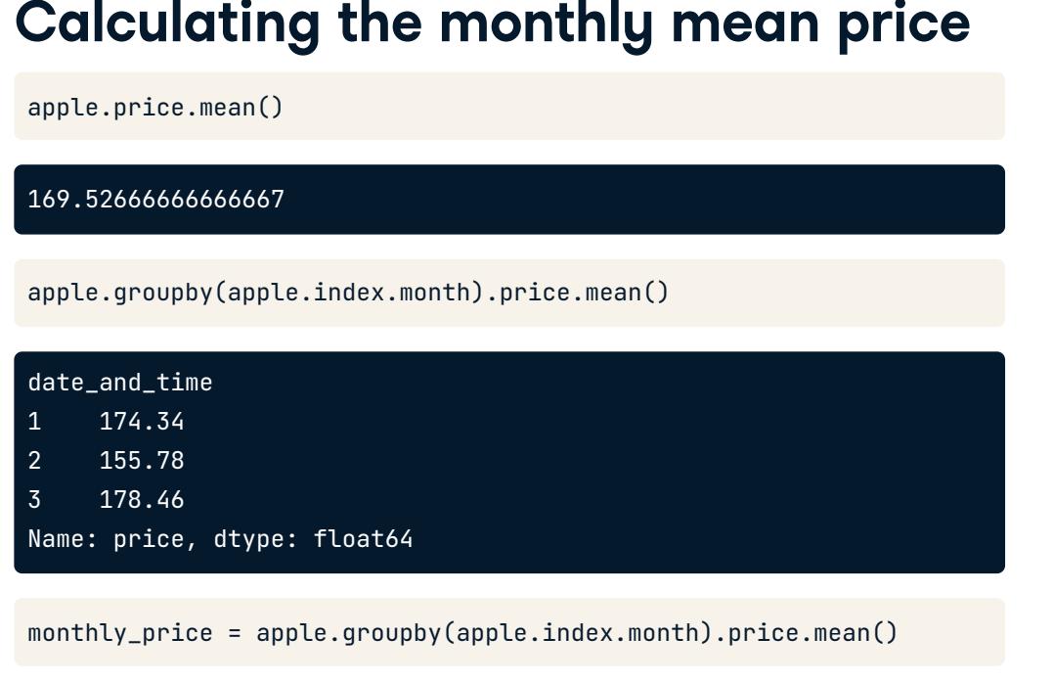Click the row index '3' in output
Viewport: 1053px width, 682px height.
point(35,499)
